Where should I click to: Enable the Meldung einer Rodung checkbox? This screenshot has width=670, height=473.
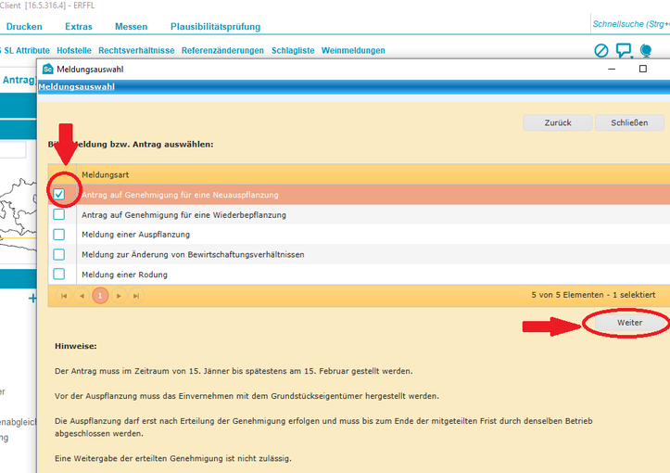59,274
